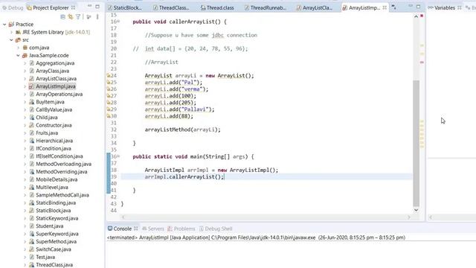Open BuyItem.java file
This screenshot has width=476, height=268.
(50, 102)
